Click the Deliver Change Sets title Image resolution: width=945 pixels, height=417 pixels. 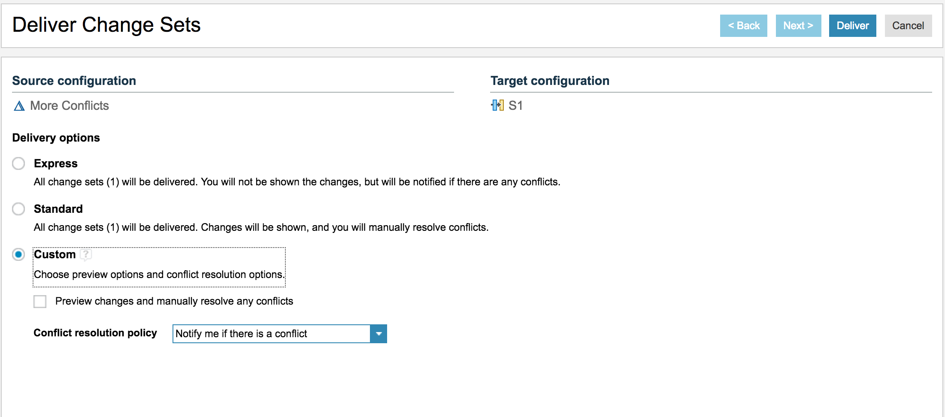tap(106, 25)
